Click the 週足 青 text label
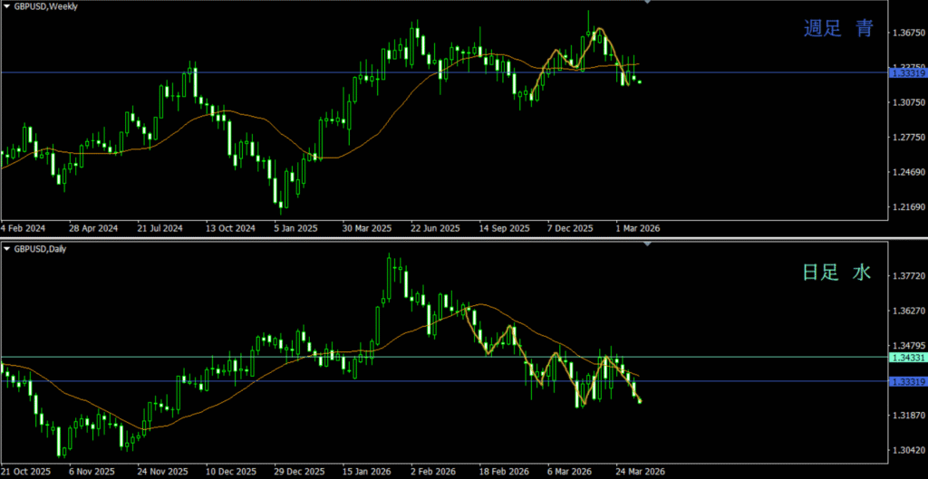928x479 pixels. point(838,29)
